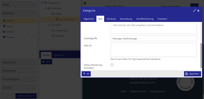This screenshot has width=204, height=99.
Task: Click the picture icon beside Medien
Action: coord(4,32)
